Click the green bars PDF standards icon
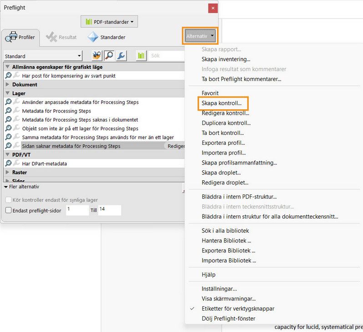The width and height of the screenshot is (363, 332). pos(141,56)
